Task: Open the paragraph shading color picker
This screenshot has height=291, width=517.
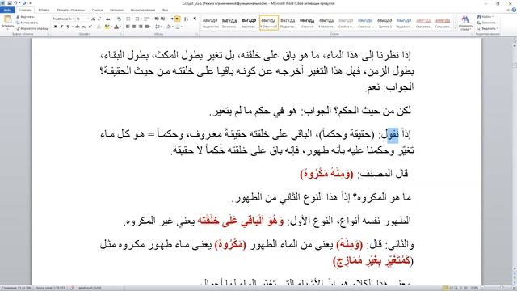Action: coord(173,27)
